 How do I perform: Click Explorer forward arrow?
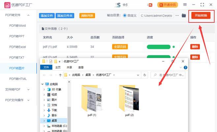[x=51, y=75]
